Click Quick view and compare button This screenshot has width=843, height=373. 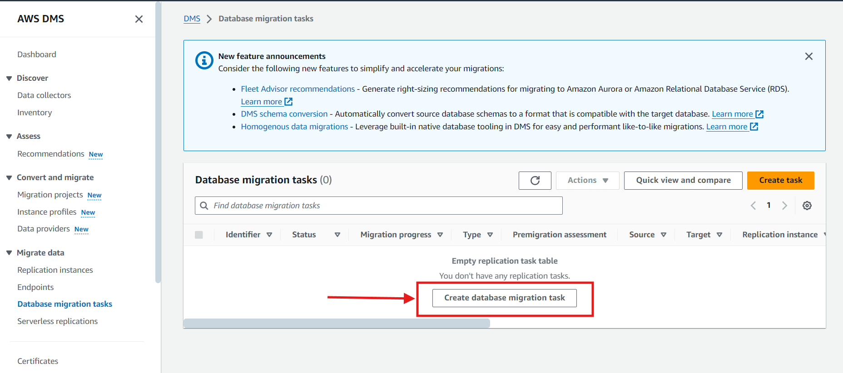pyautogui.click(x=683, y=181)
